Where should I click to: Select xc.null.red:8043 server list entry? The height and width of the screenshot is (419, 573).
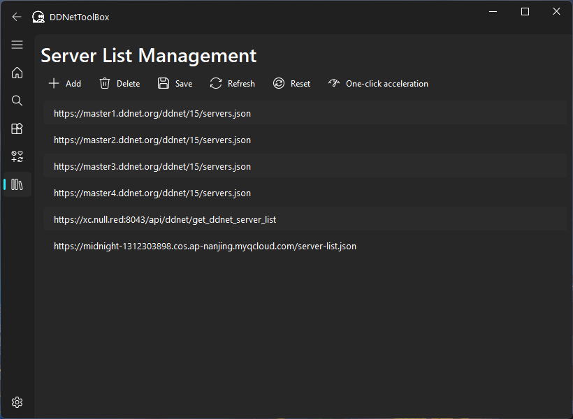click(x=305, y=219)
